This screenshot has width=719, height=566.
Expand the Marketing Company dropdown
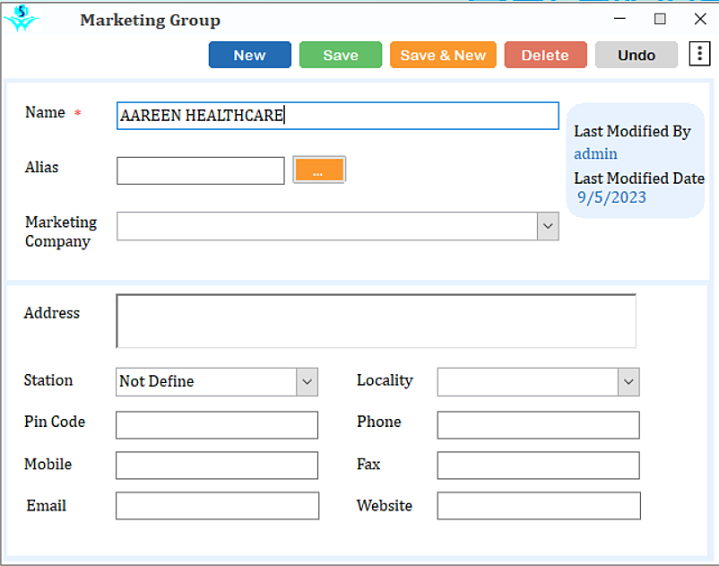[548, 226]
